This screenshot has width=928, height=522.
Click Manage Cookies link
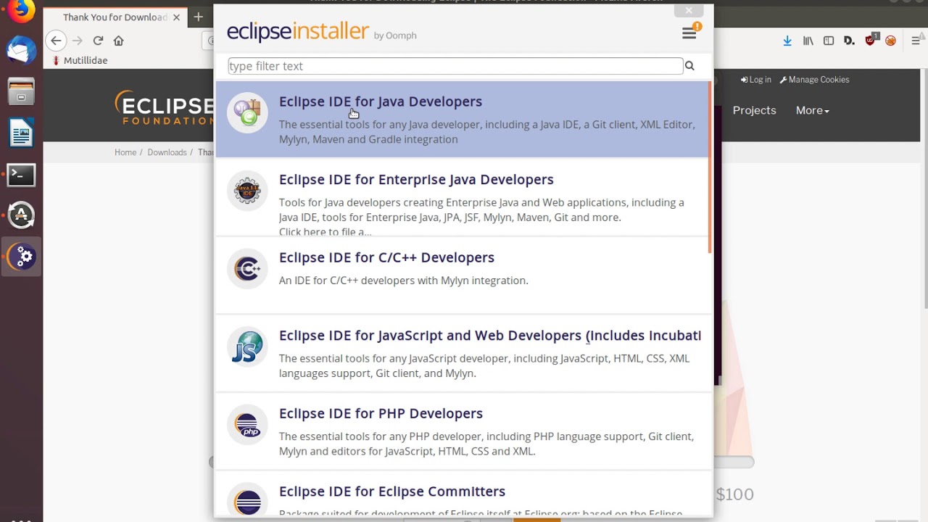(814, 80)
